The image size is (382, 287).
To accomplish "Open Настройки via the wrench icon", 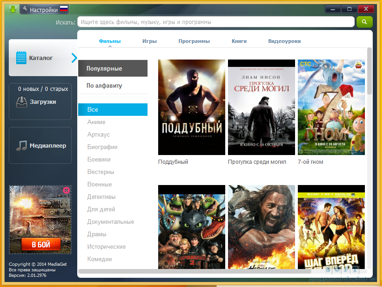I will [25, 9].
